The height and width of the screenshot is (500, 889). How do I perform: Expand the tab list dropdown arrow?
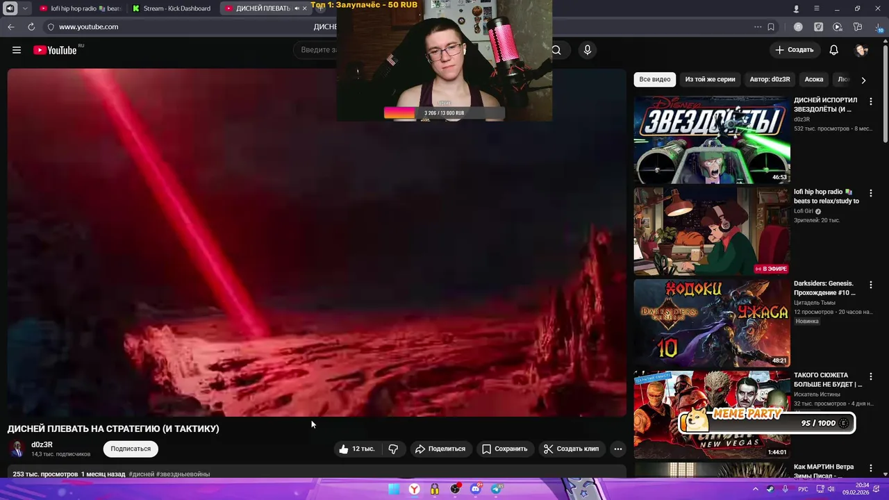pyautogui.click(x=25, y=8)
